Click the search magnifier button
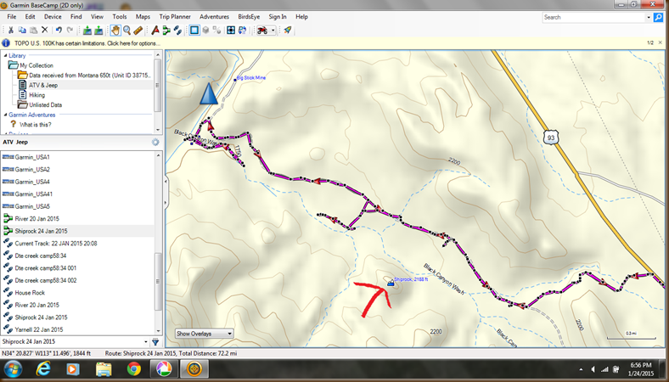The image size is (669, 382). coord(658,18)
